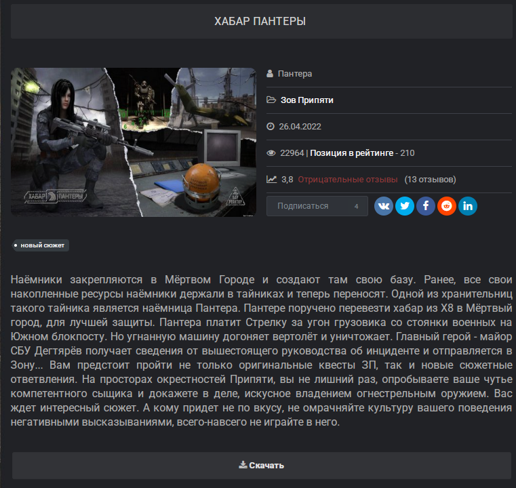Viewport: 516px width, 488px height.
Task: Click the user icon next to Пантера
Action: [x=270, y=74]
